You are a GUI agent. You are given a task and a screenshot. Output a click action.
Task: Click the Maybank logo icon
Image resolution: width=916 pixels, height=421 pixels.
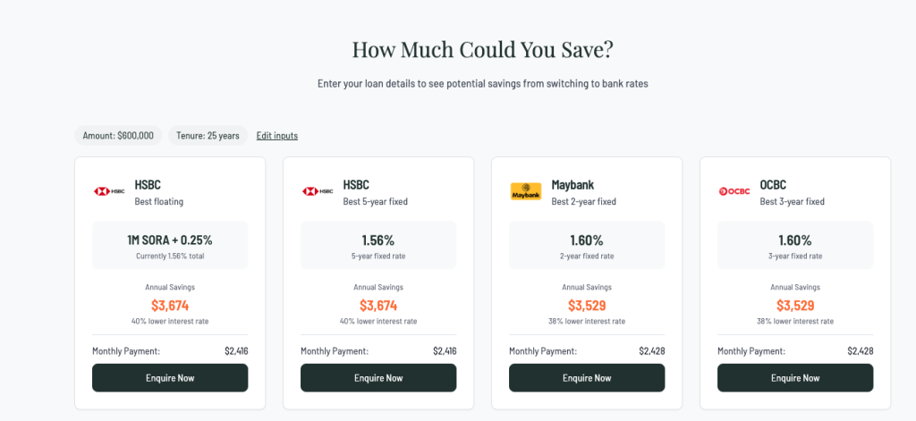tap(526, 191)
